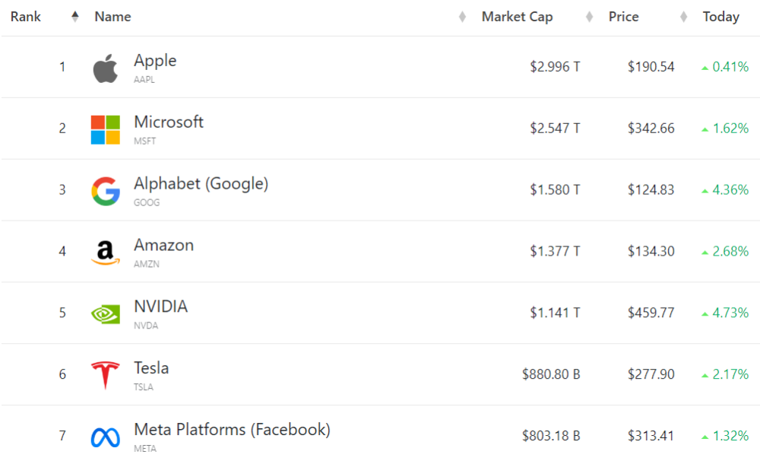Click the Microsoft logo icon
The width and height of the screenshot is (760, 464).
click(106, 129)
